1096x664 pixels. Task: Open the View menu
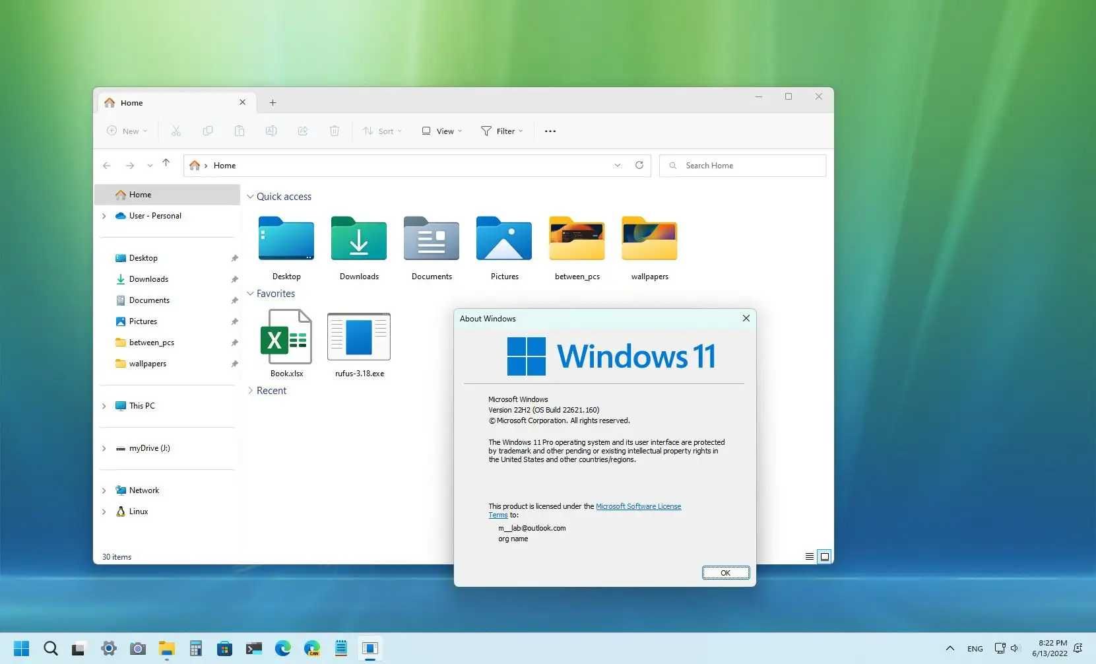pos(442,131)
